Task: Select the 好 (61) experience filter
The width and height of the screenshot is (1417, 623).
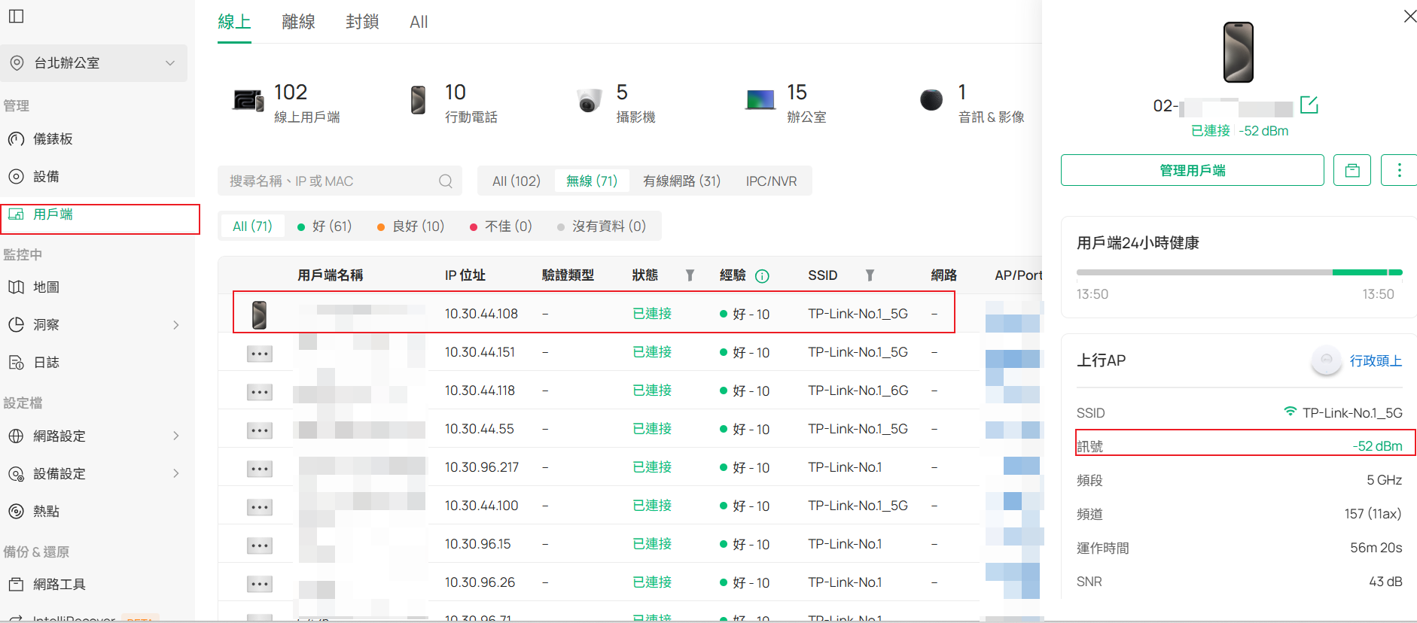Action: tap(325, 226)
